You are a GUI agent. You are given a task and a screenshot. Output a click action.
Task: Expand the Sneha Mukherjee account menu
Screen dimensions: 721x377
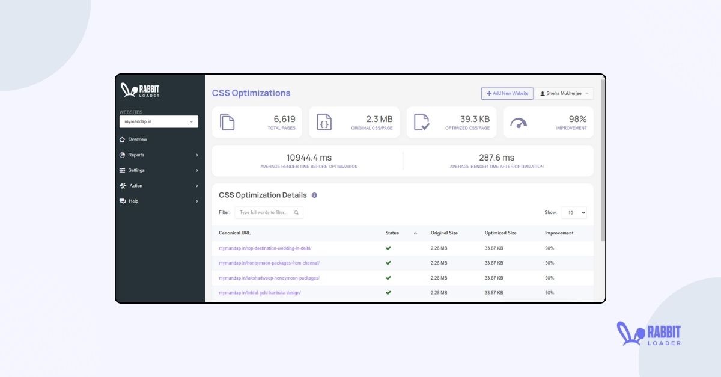(x=564, y=93)
